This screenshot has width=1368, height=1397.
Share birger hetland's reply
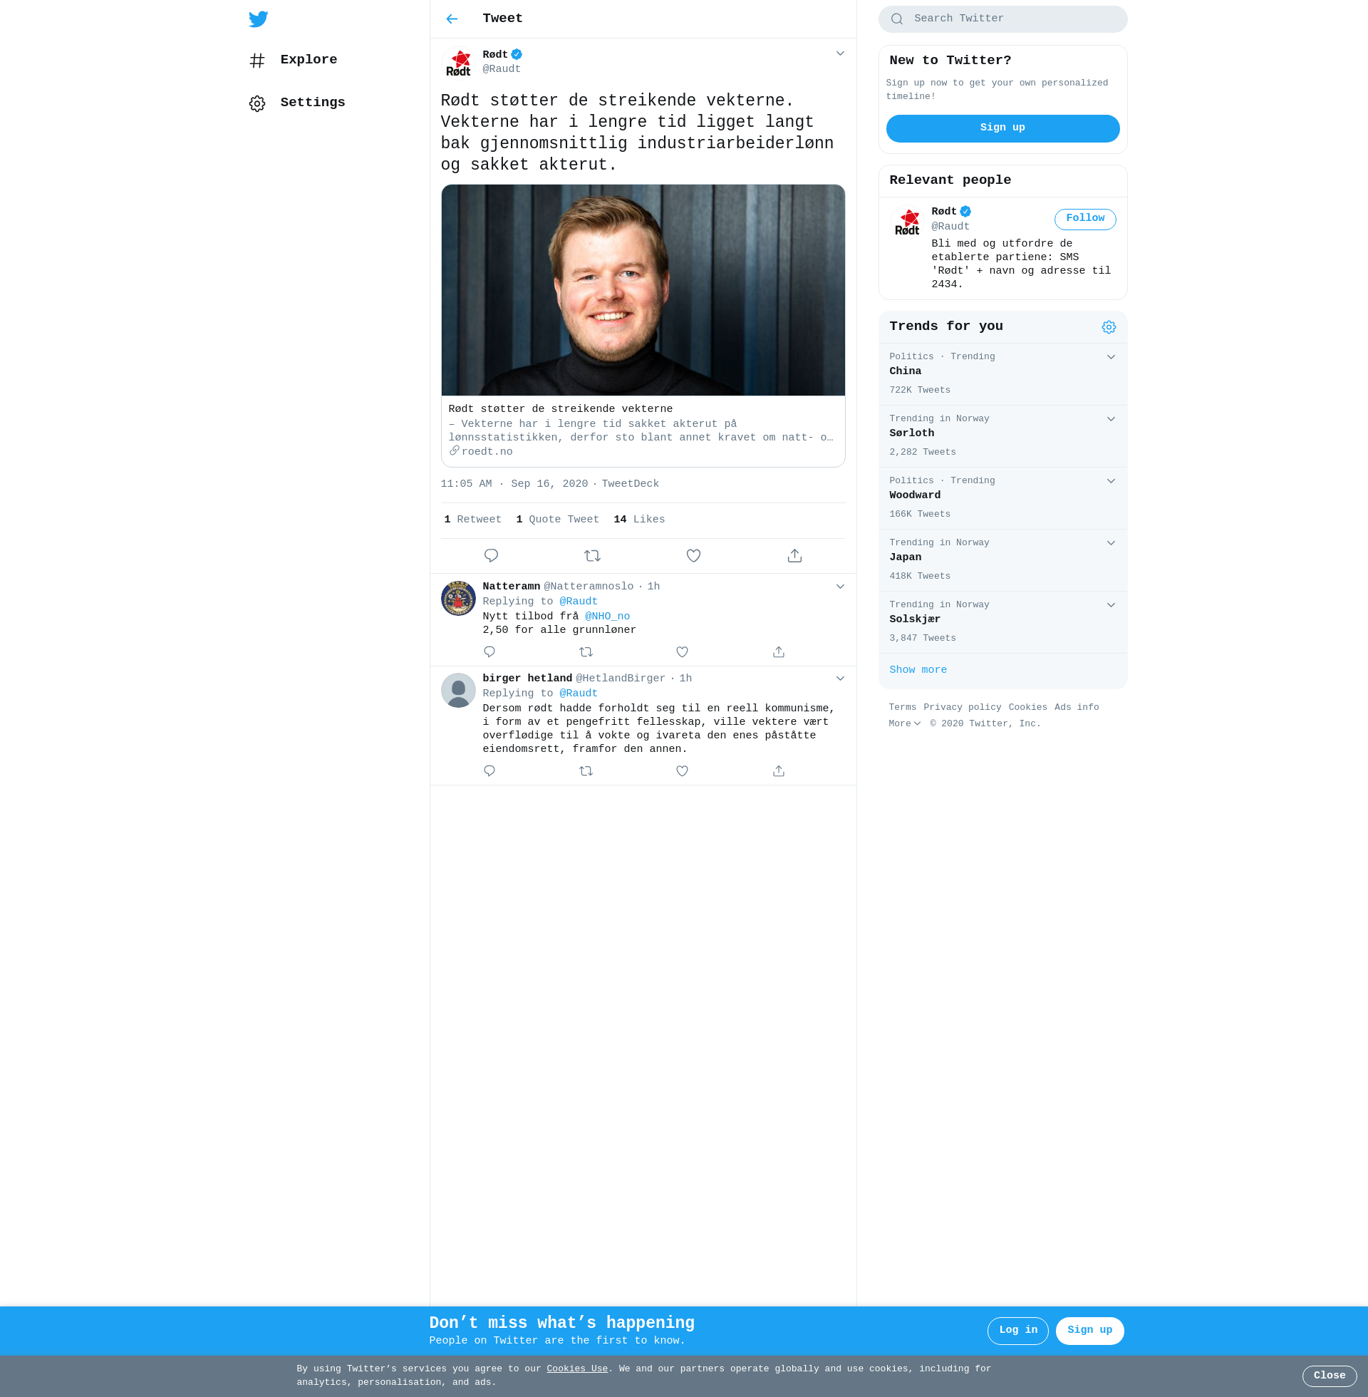coord(779,770)
